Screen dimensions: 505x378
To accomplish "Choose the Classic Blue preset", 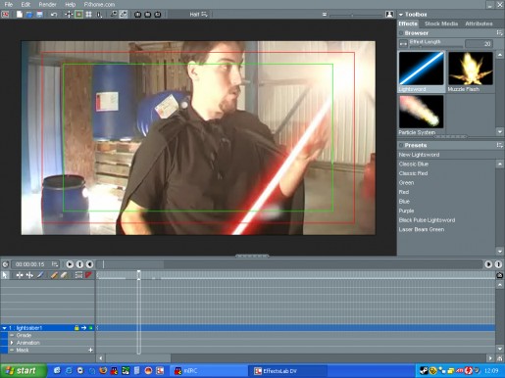I will pos(414,164).
